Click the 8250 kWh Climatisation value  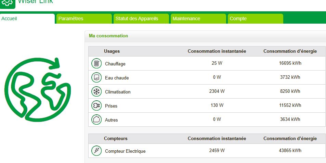290,91
